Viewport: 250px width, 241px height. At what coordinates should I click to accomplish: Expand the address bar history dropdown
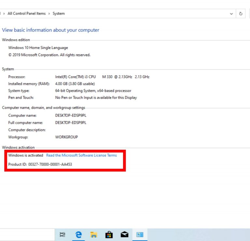pos(231,14)
